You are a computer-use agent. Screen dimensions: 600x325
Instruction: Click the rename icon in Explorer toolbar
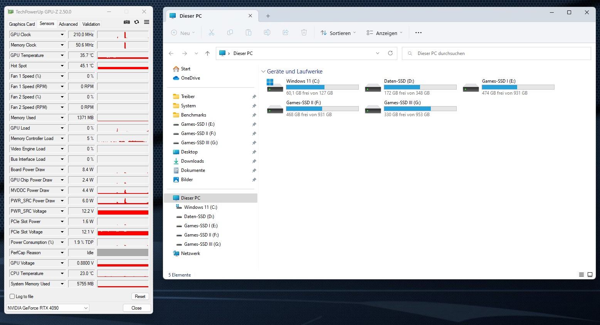pos(267,33)
